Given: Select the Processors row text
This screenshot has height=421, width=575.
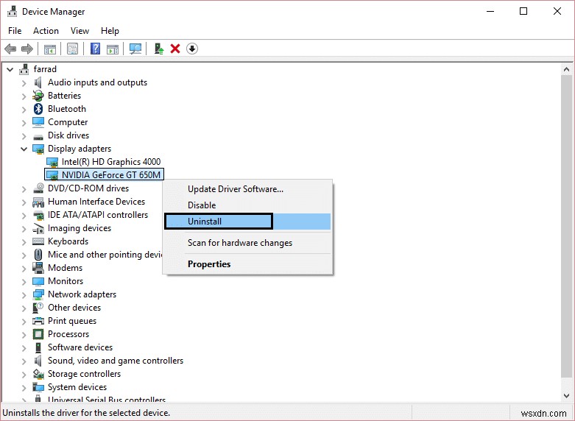Looking at the screenshot, I should [x=68, y=334].
